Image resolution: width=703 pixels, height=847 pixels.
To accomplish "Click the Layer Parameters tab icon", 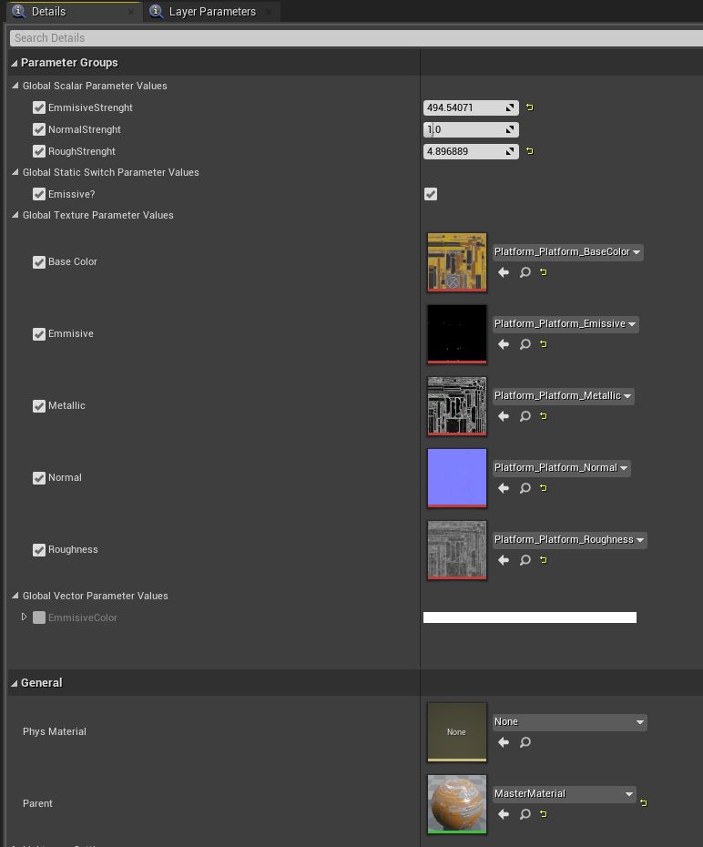I will coord(156,11).
